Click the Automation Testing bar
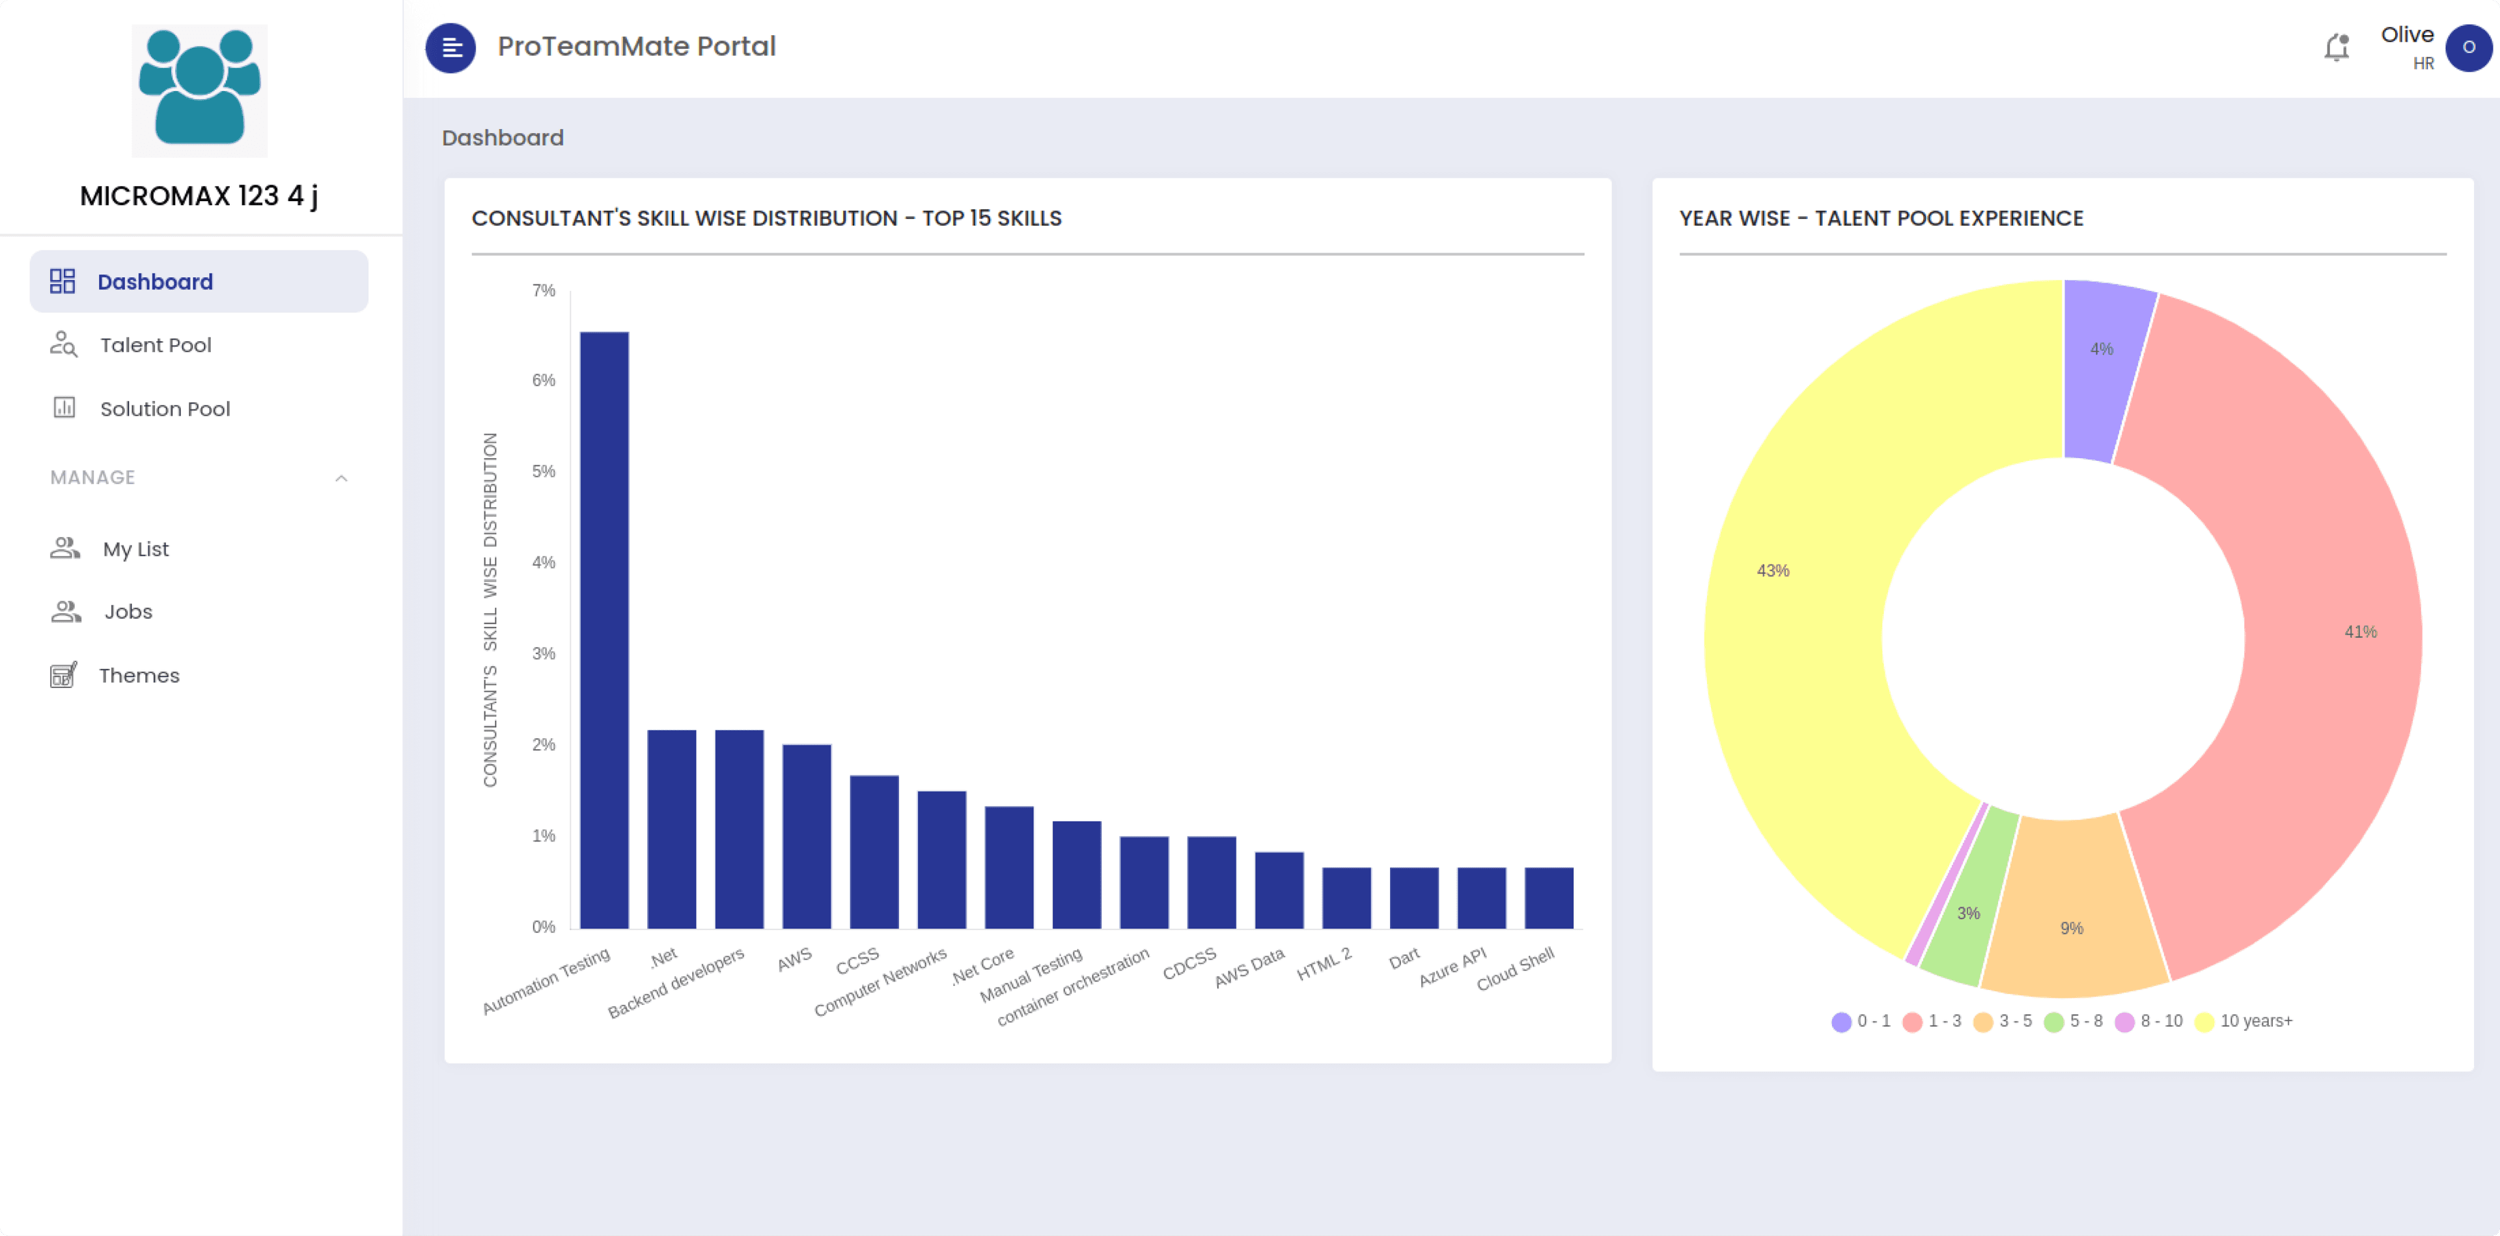 [x=604, y=631]
